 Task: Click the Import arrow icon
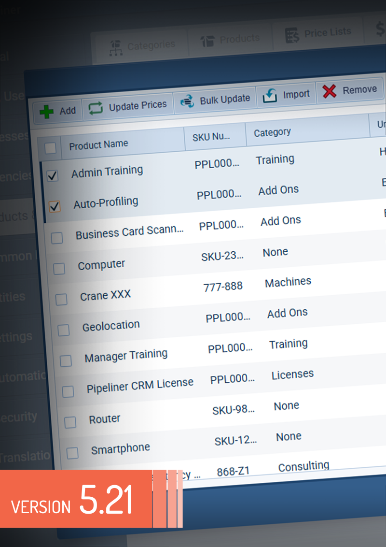coord(270,96)
